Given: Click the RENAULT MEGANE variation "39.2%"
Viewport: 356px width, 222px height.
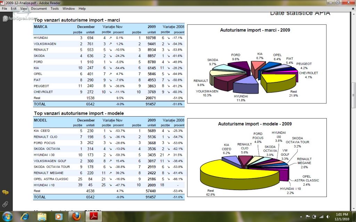Looking at the screenshot, I should 120,173.
